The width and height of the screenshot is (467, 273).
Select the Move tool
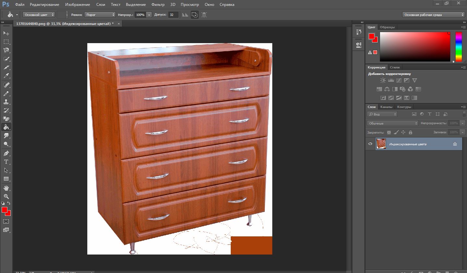tap(6, 33)
